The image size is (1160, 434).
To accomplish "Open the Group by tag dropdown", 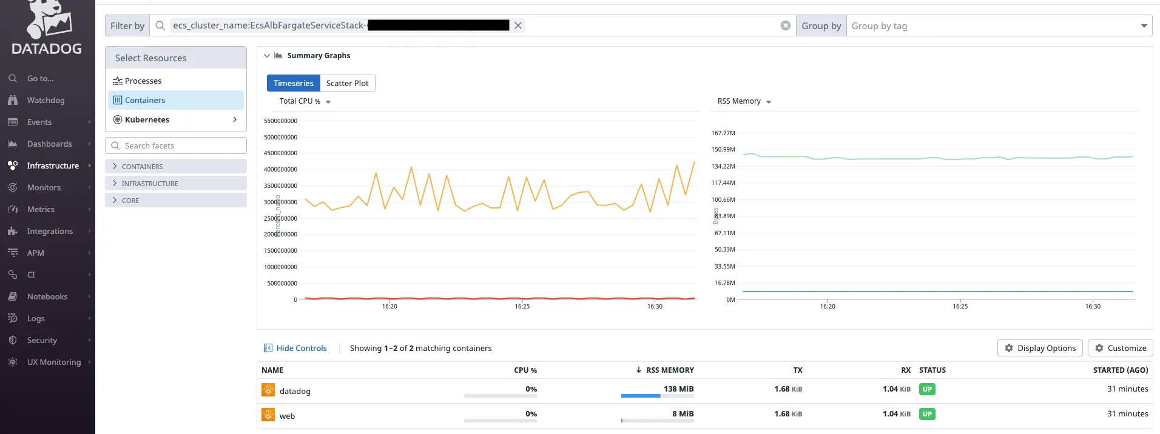I will 999,26.
